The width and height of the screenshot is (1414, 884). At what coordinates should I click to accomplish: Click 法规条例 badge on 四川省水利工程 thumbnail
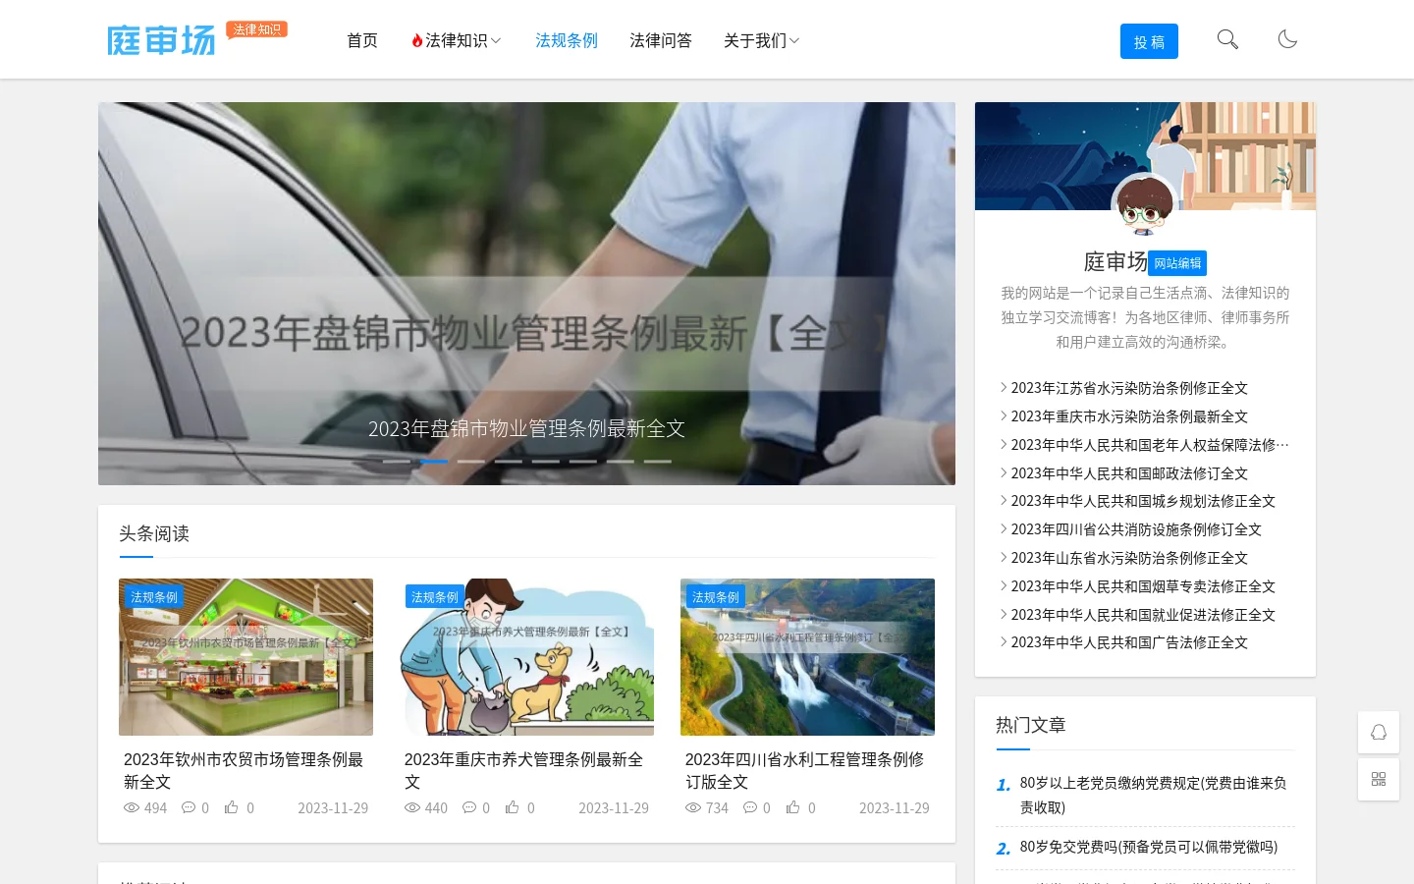click(716, 597)
